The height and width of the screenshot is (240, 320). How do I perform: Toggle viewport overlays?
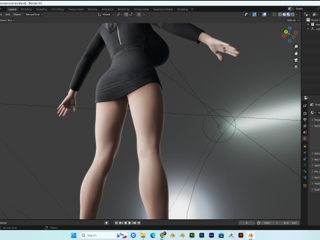264,15
